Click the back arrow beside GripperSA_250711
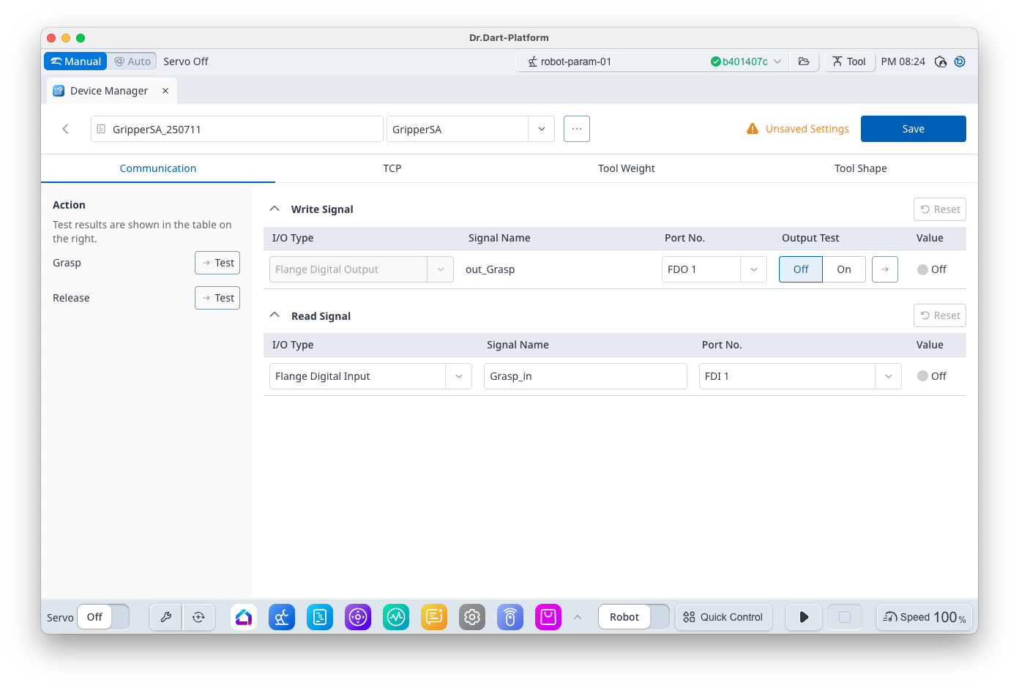Image resolution: width=1019 pixels, height=688 pixels. (x=66, y=129)
